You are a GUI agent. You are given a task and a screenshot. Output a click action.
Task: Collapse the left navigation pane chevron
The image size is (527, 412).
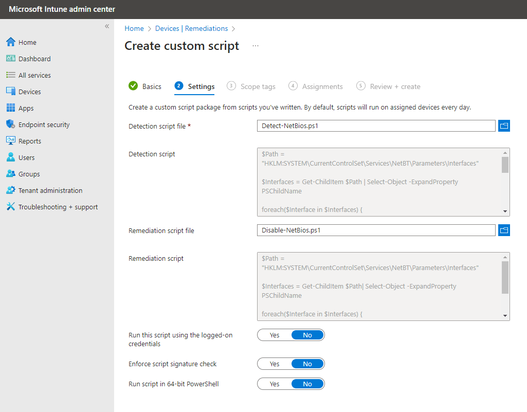[x=107, y=26]
